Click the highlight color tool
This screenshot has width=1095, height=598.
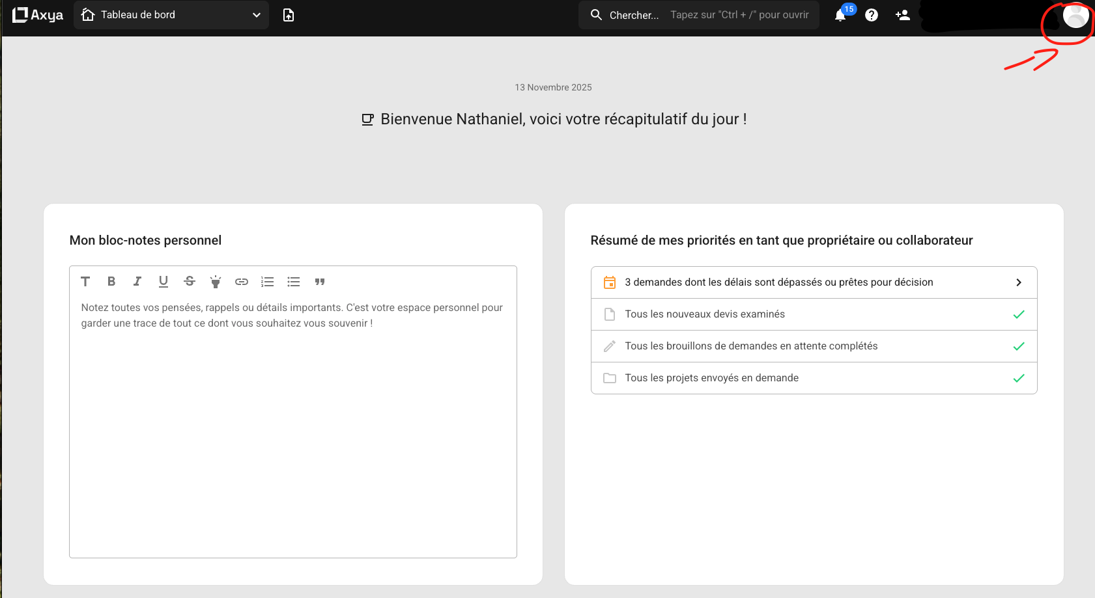216,282
